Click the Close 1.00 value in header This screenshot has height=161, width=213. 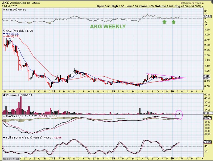click(x=146, y=6)
